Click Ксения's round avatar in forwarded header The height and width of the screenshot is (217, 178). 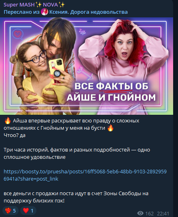[44, 12]
